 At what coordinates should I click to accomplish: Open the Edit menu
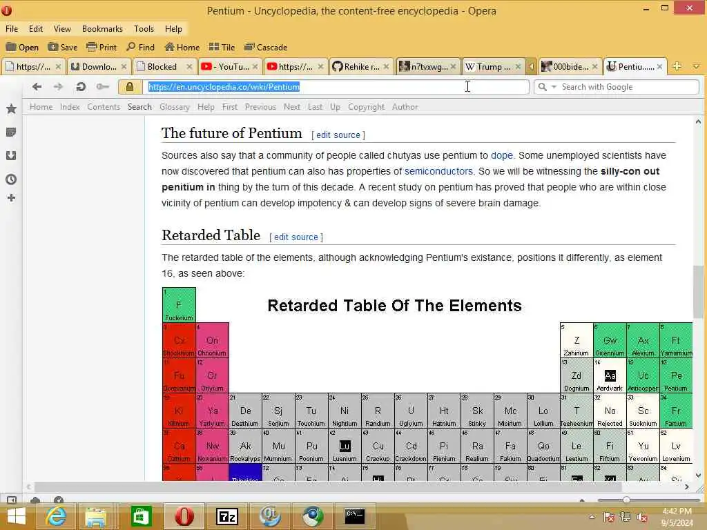click(36, 29)
